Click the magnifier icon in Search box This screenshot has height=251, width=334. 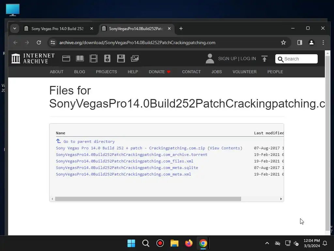(281, 59)
